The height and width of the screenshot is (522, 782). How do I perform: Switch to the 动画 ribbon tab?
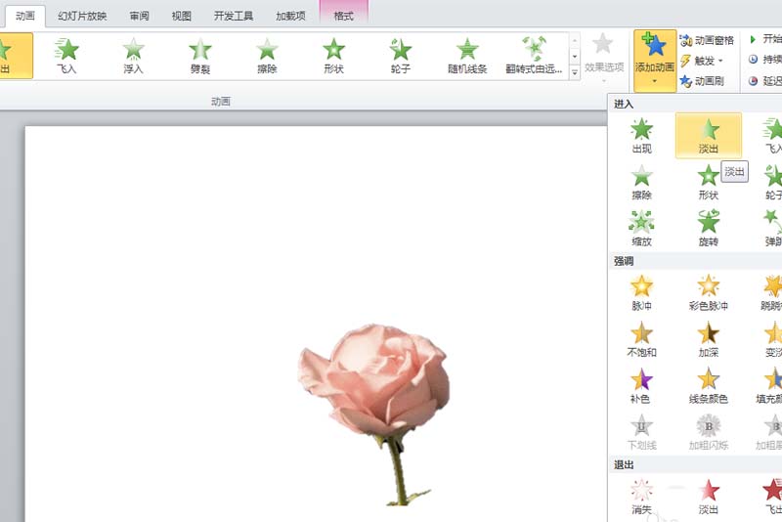pyautogui.click(x=25, y=16)
